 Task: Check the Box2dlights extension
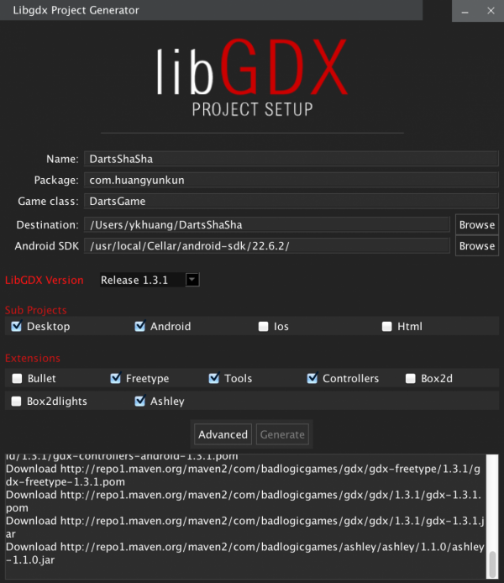coord(16,402)
